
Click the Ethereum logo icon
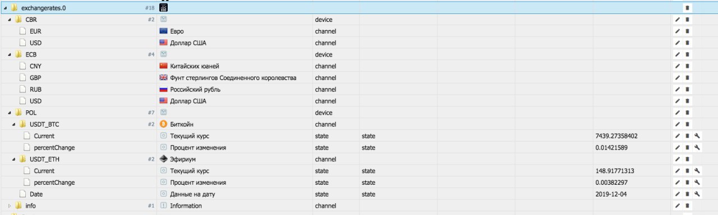tap(164, 159)
